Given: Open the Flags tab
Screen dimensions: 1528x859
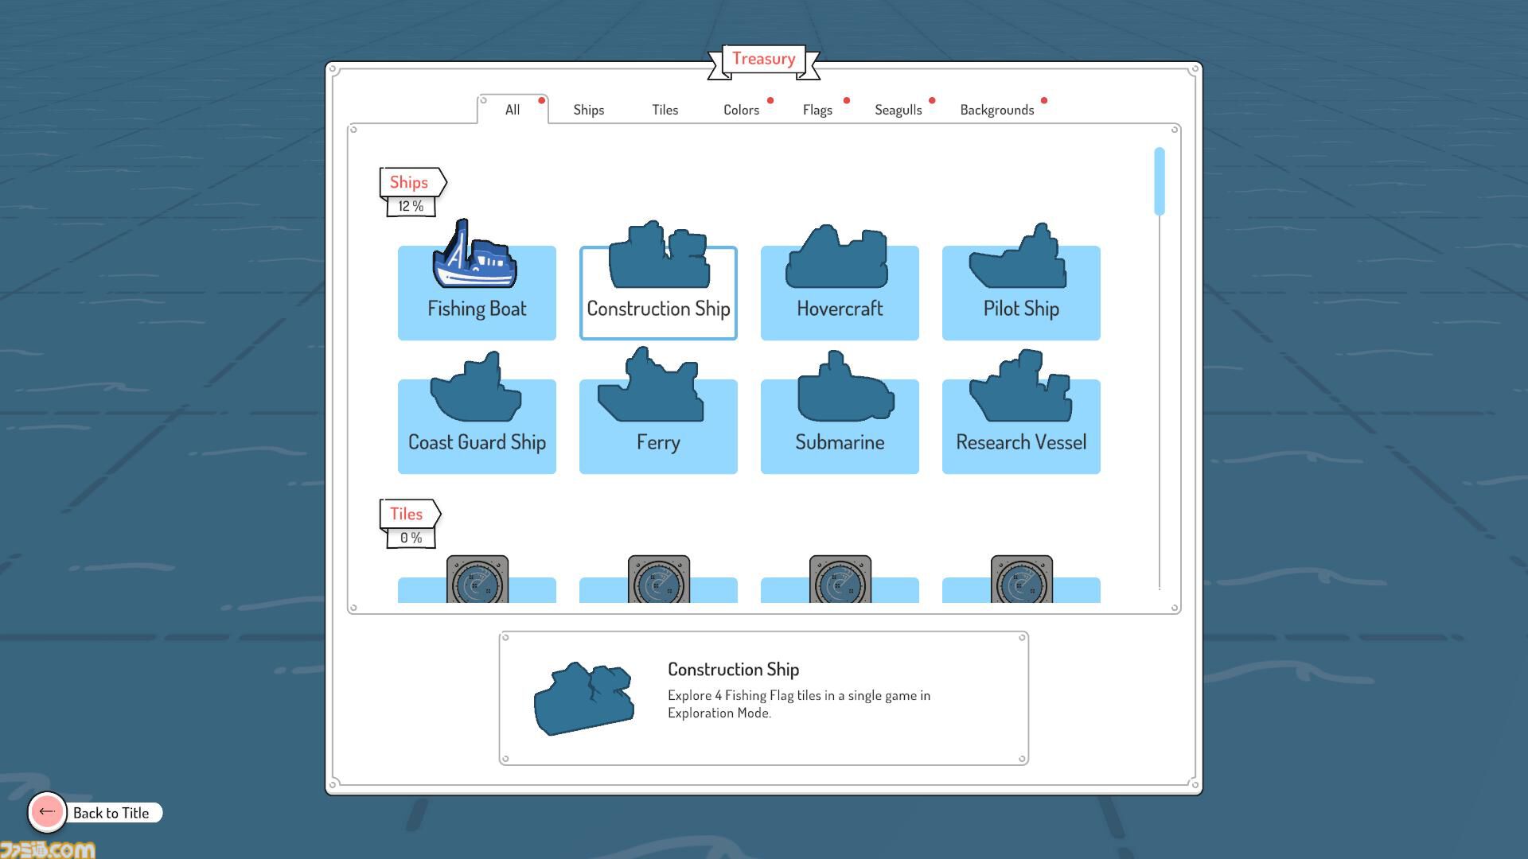Looking at the screenshot, I should (817, 110).
